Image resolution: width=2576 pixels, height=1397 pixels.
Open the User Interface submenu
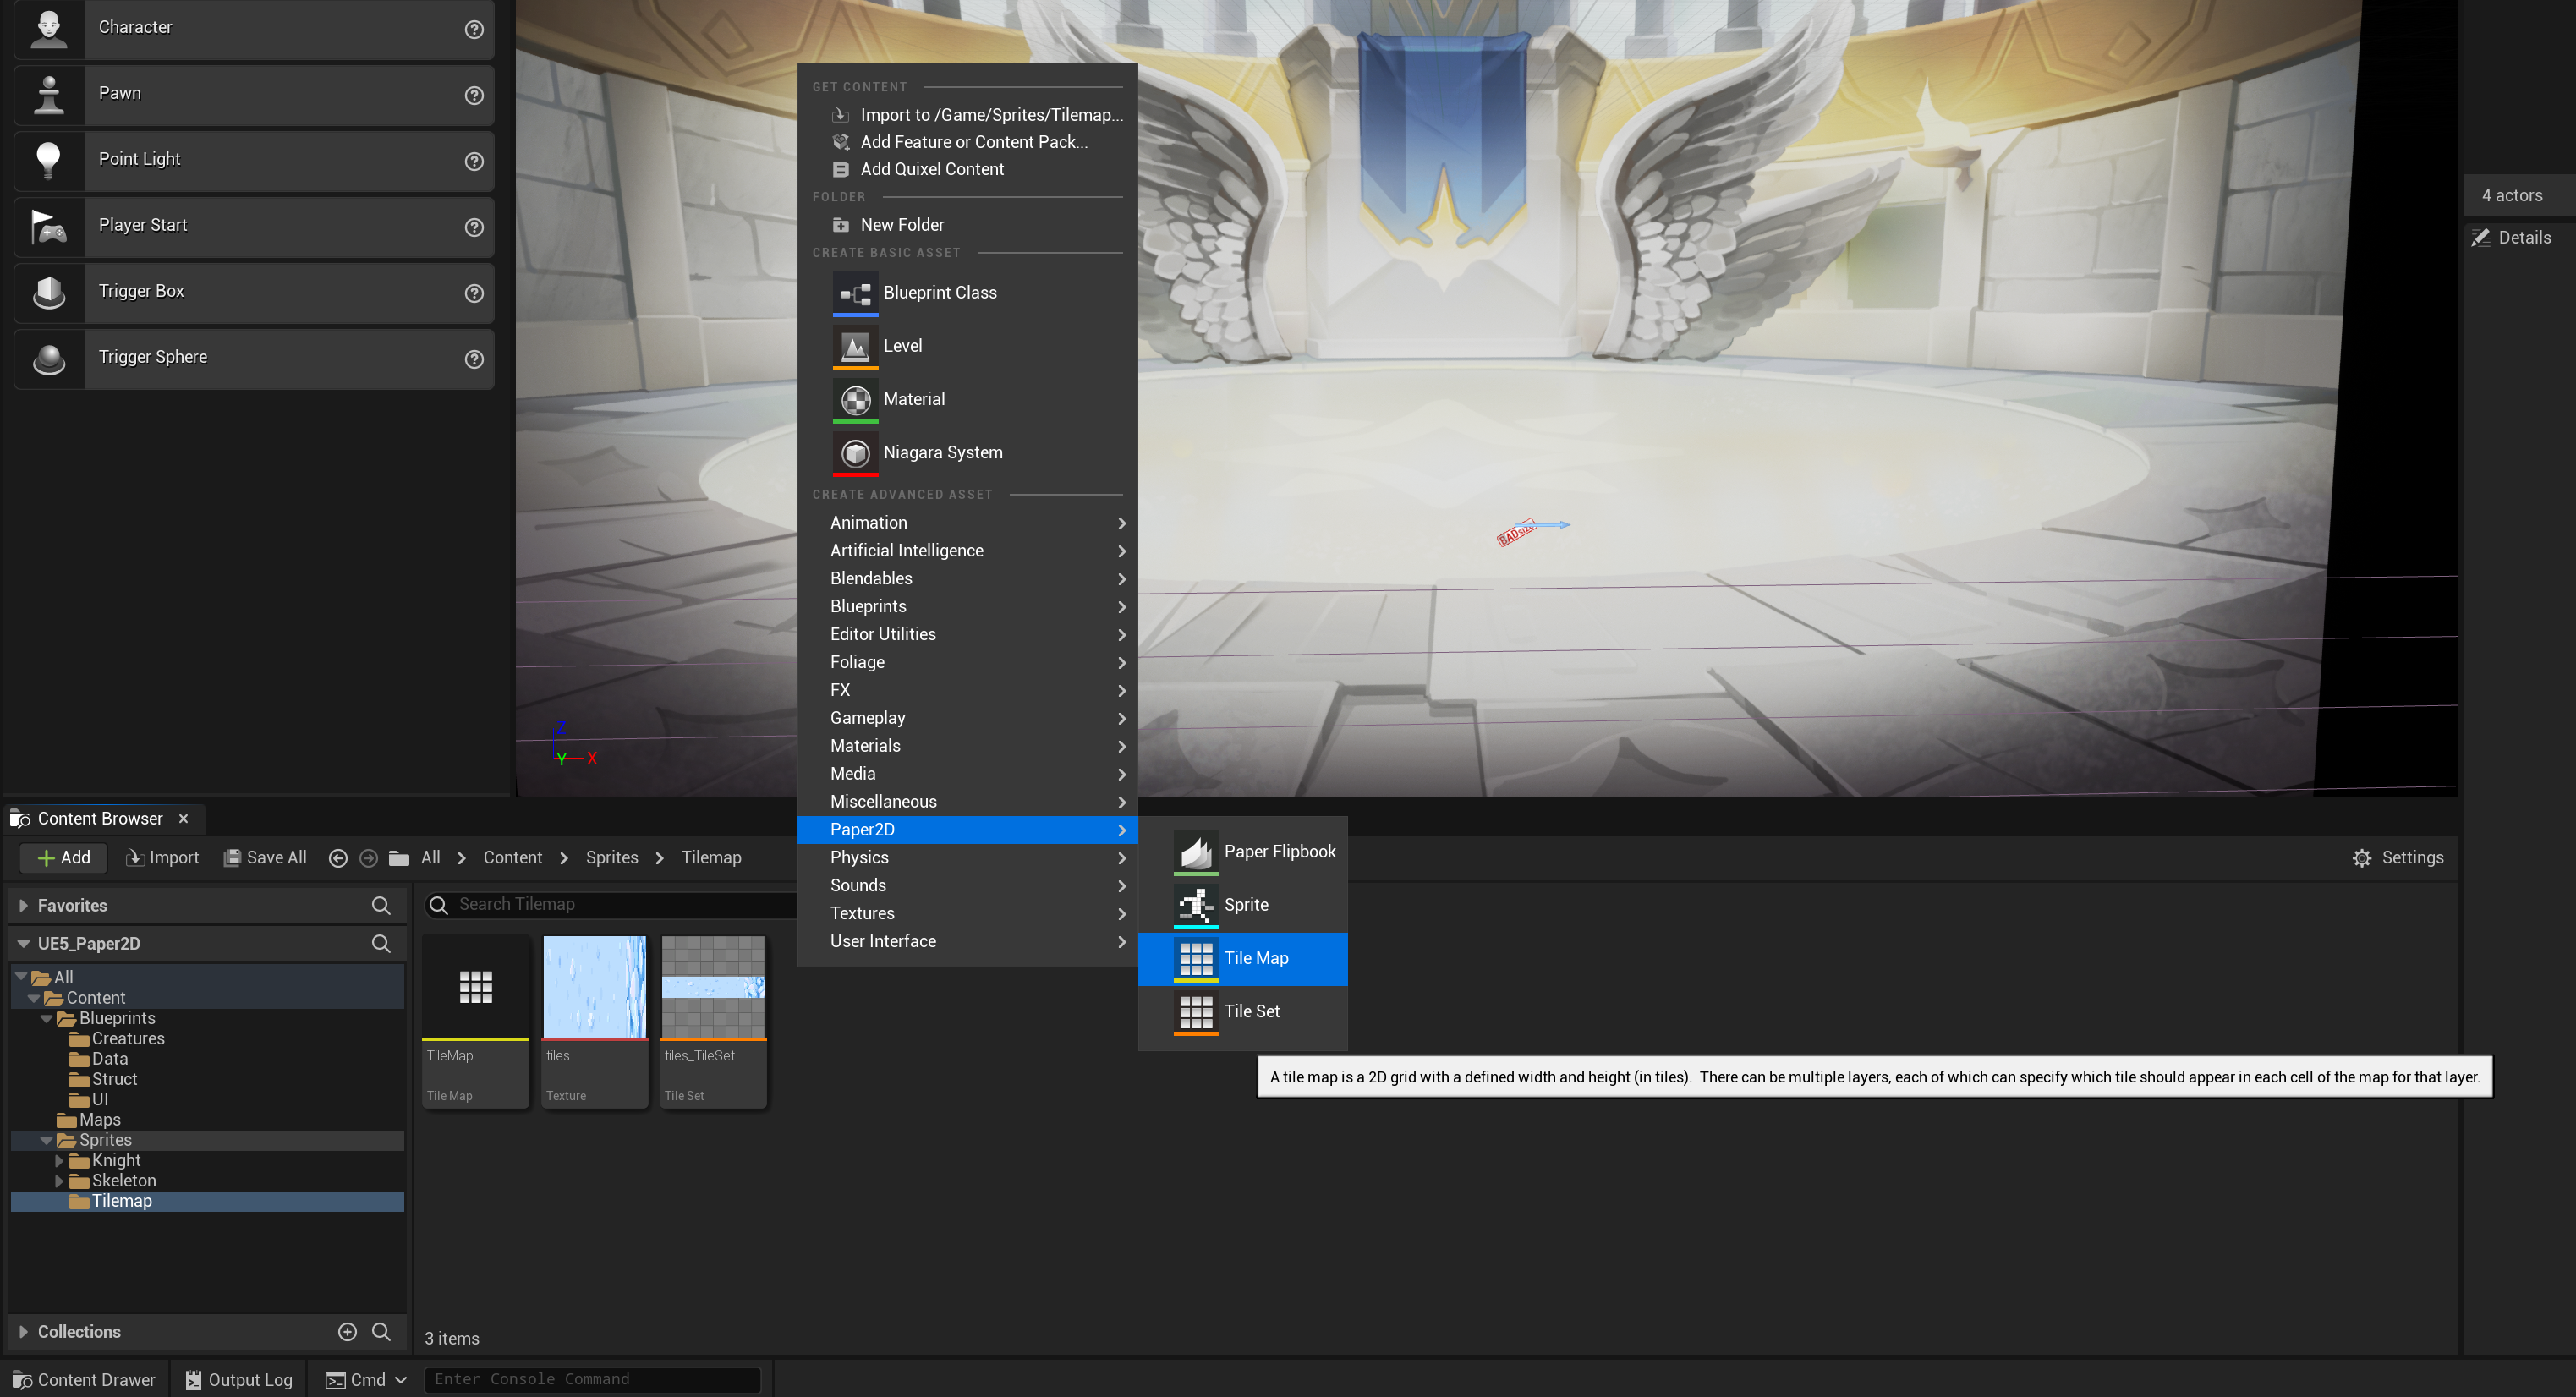[968, 942]
